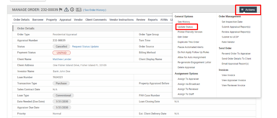Select Update Status menu option
Screen dimensions: 277x118
tap(185, 27)
